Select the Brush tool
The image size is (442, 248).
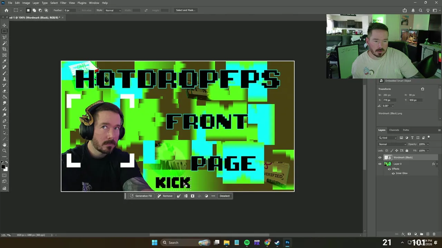4,73
